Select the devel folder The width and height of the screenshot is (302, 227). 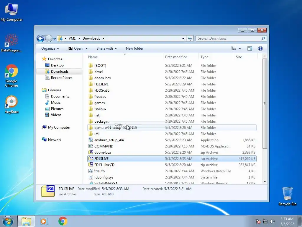point(172,72)
